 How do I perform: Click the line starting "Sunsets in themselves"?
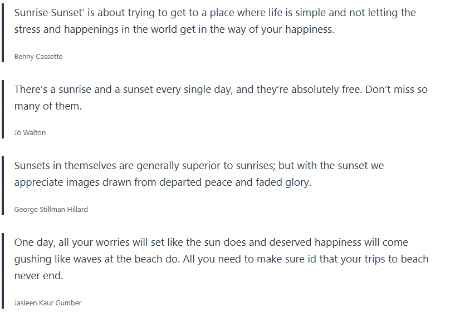coord(199,166)
